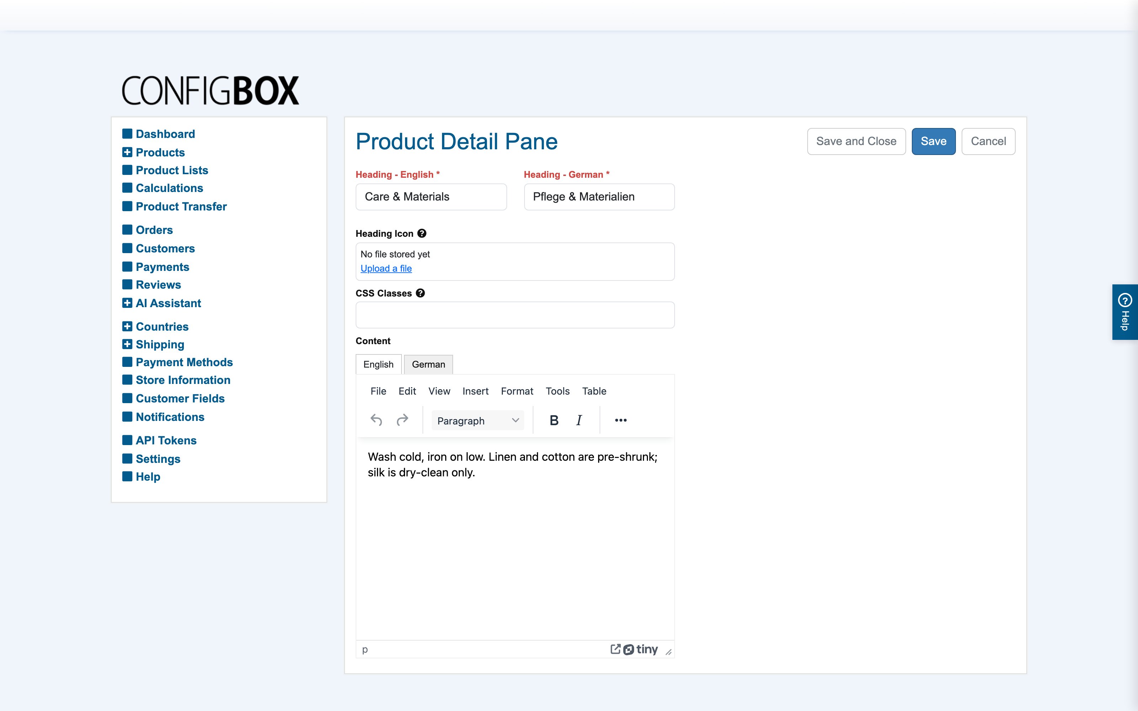Expand the AI Assistant plus icon
The height and width of the screenshot is (711, 1138).
pyautogui.click(x=127, y=303)
